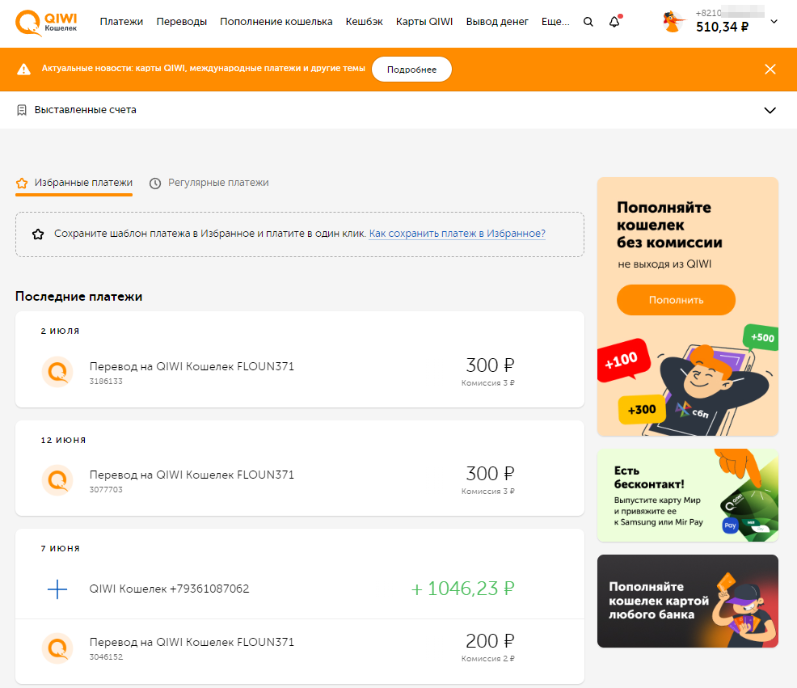Viewport: 797px width, 688px height.
Task: Go to Пополнение кошелька
Action: click(x=276, y=22)
